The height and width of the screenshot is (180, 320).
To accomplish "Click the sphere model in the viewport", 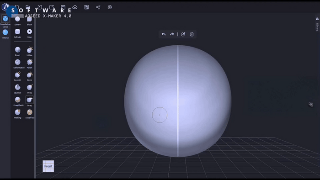I will pyautogui.click(x=178, y=101).
